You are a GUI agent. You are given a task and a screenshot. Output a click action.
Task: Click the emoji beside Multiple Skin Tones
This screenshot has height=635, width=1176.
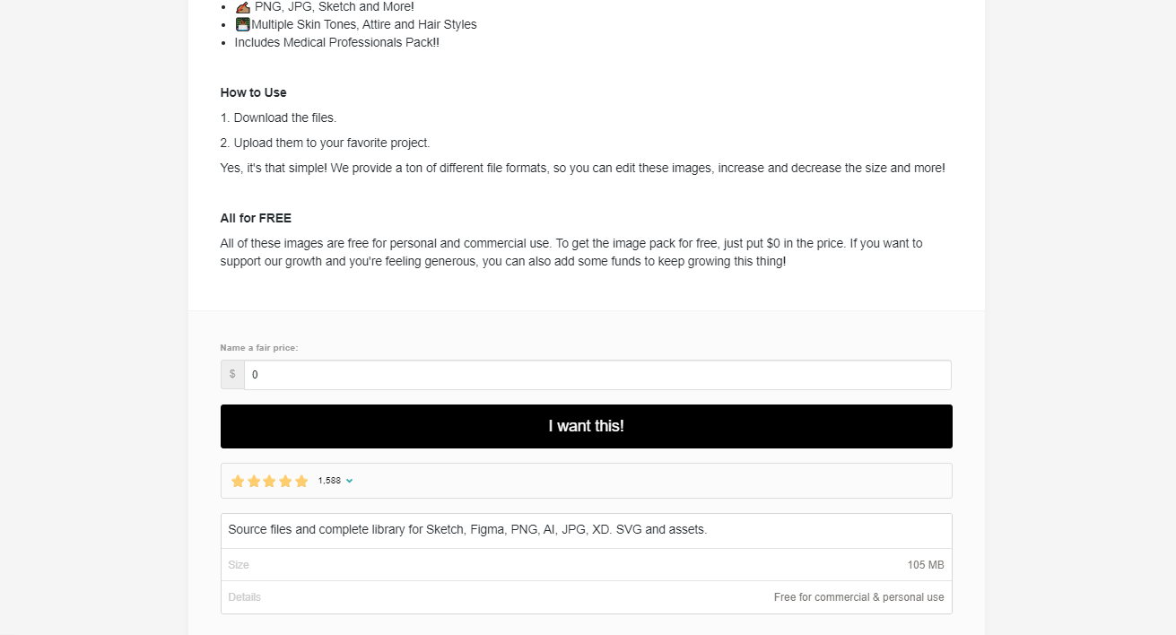coord(242,24)
